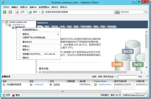The width and height of the screenshot is (151, 99).
Task: Switch to the 虚拟机 tab
Action: 55,27
